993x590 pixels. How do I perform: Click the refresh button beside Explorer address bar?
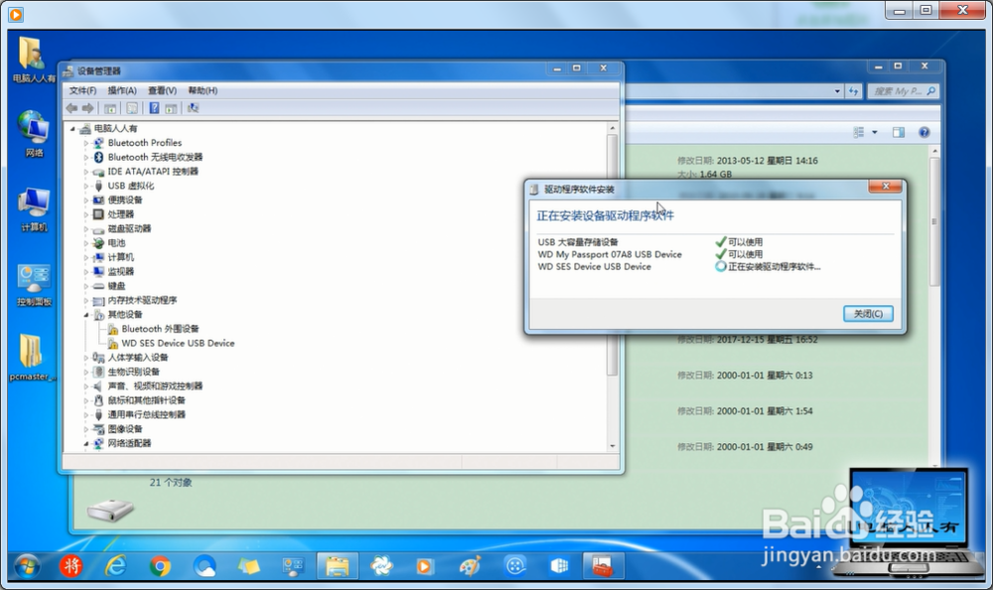click(853, 91)
